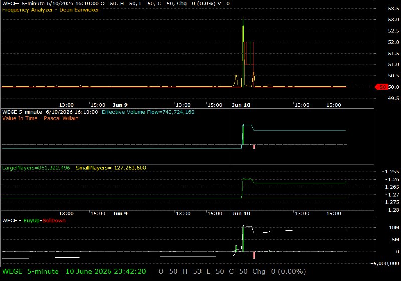
Task: Click the red 50 price marker
Action: 381,87
